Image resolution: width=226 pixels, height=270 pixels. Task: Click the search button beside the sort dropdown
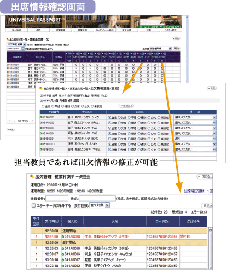pyautogui.click(x=176, y=48)
